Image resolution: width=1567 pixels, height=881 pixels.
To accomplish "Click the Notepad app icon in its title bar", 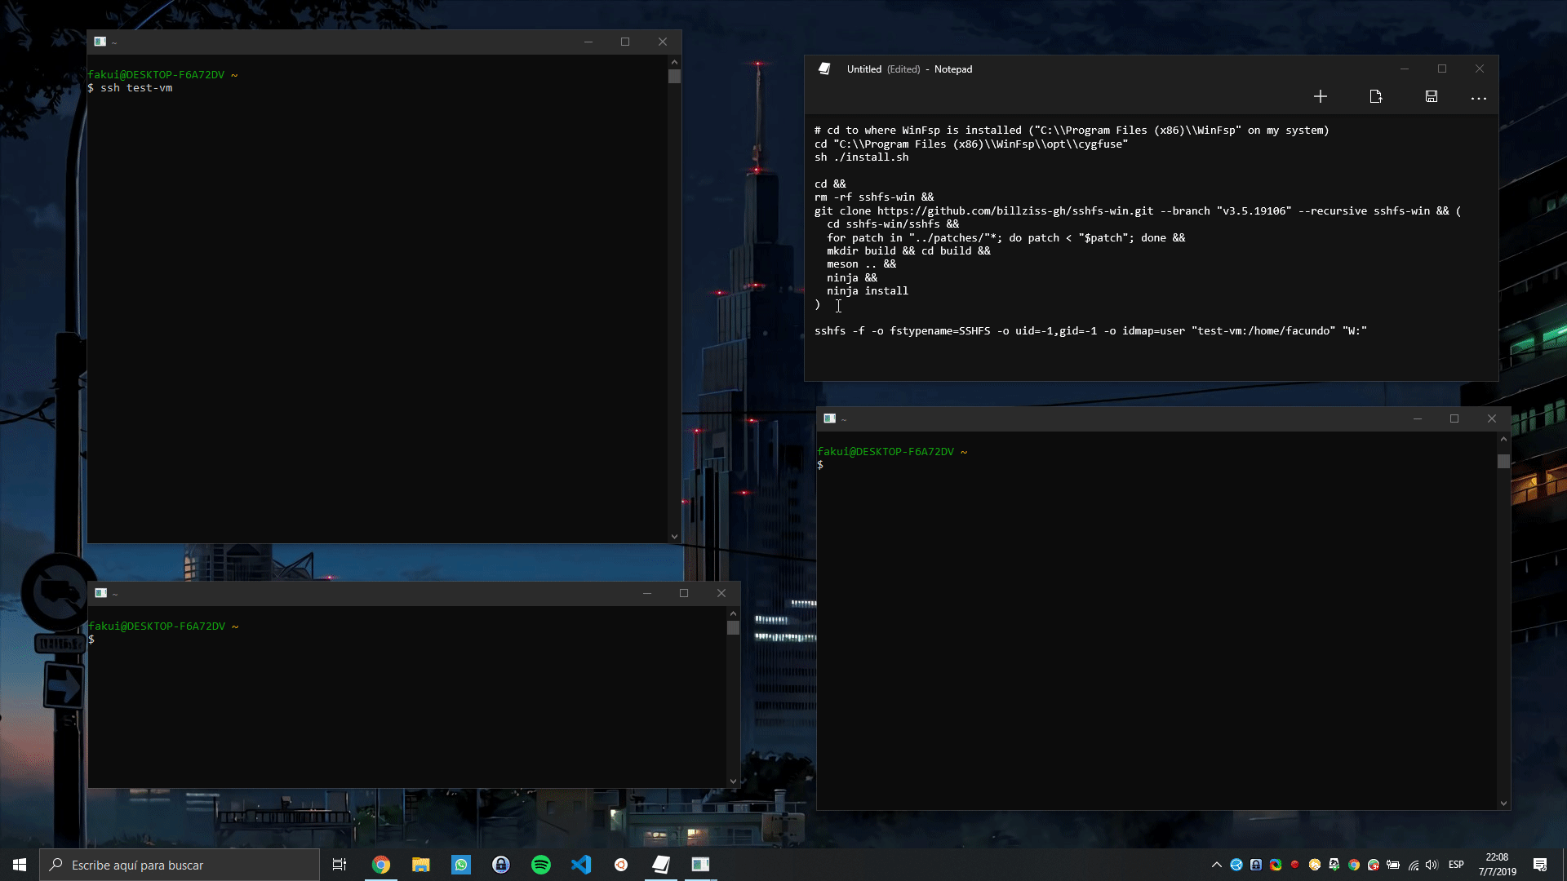I will [824, 69].
